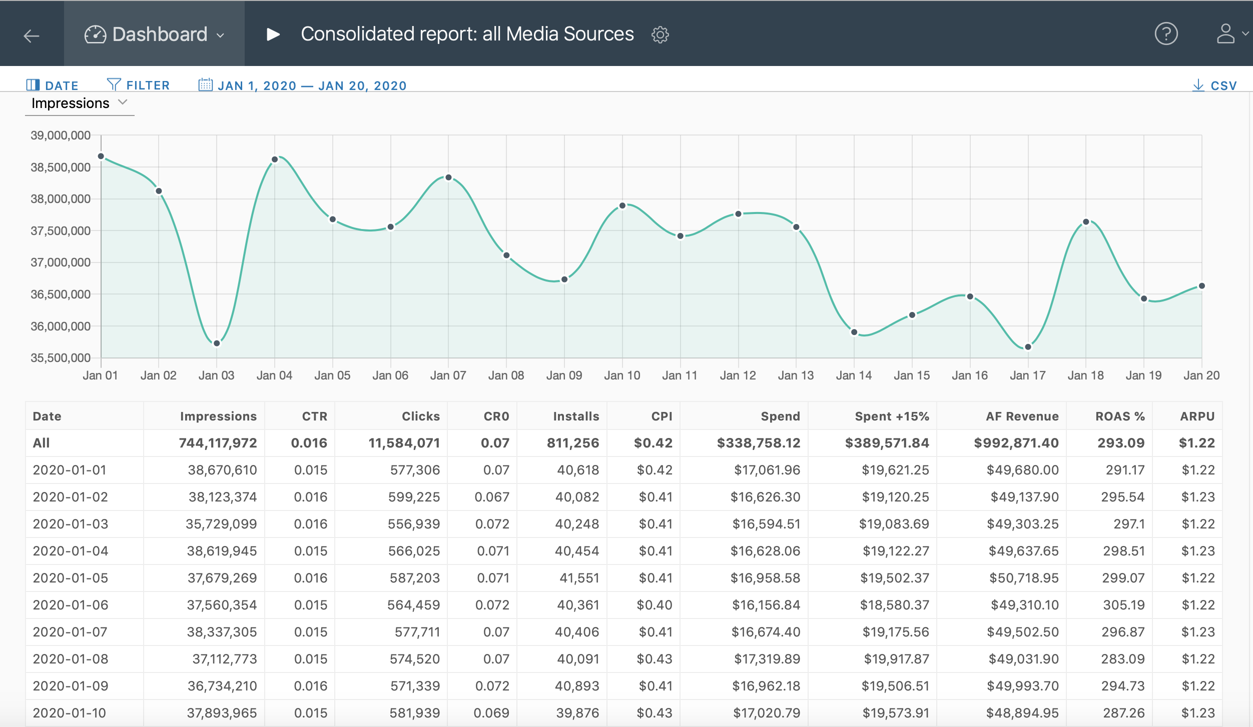Click the CSV download arrow icon
The image size is (1253, 727).
pyautogui.click(x=1198, y=85)
